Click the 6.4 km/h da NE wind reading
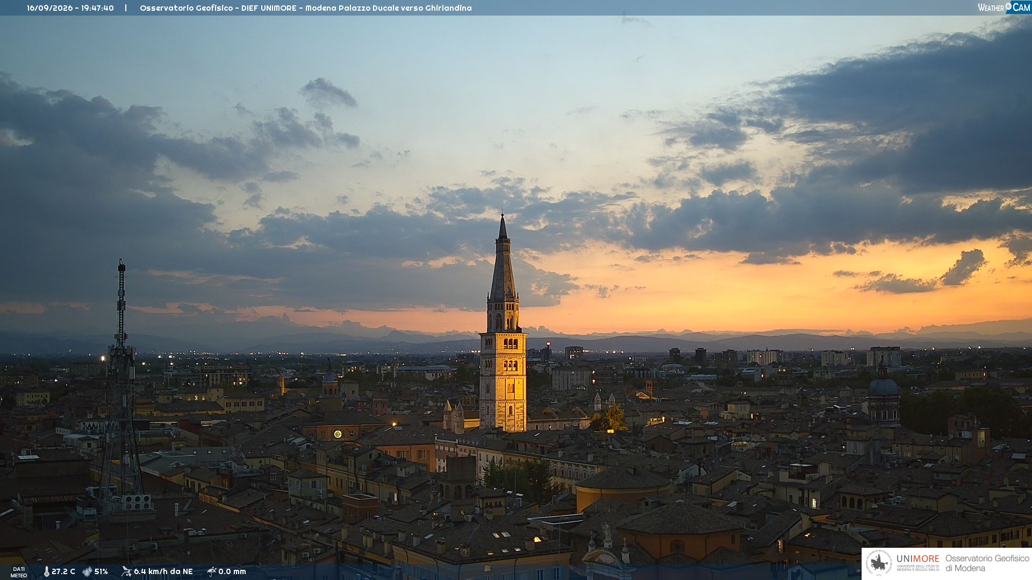The width and height of the screenshot is (1032, 580). pyautogui.click(x=163, y=571)
